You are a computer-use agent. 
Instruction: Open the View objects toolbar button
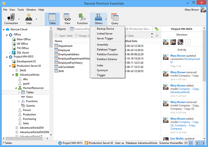click(67, 19)
